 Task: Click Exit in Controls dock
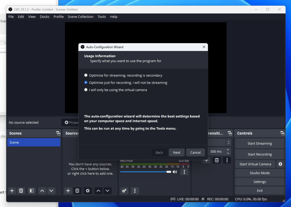click(260, 191)
